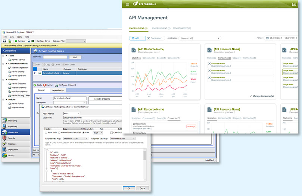Click into the Look For search field
302x196 pixels.
[x=55, y=57]
